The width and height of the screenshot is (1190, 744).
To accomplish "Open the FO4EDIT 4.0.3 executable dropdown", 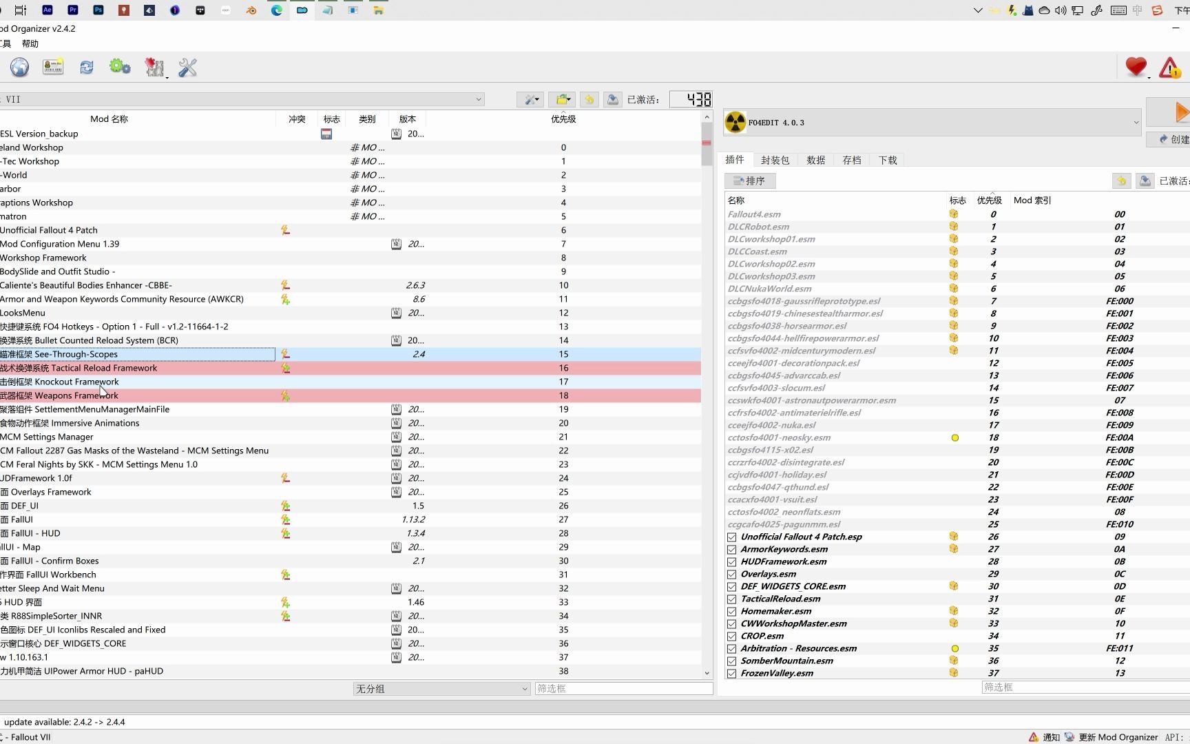I will [x=932, y=123].
